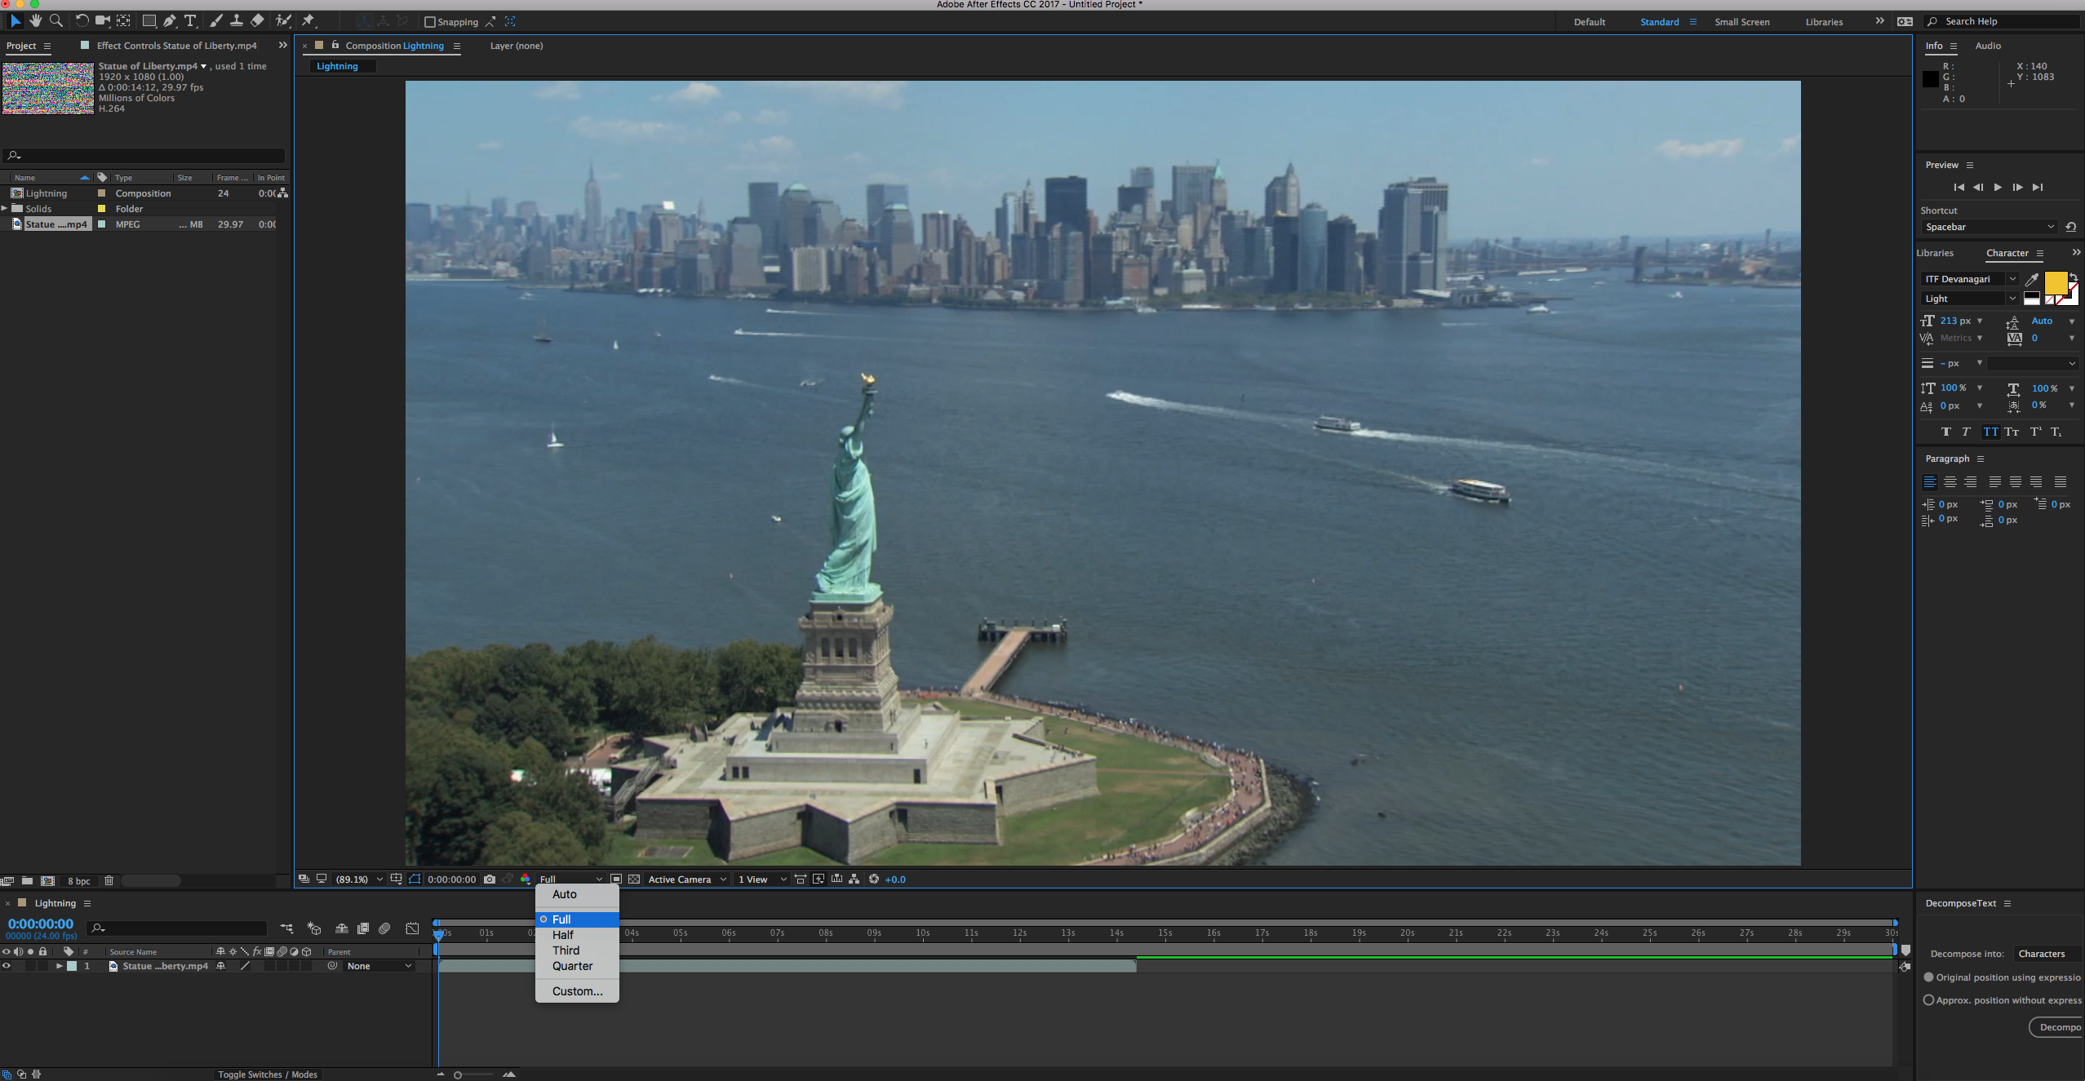Select the Pan Behind anchor point tool

tap(124, 21)
